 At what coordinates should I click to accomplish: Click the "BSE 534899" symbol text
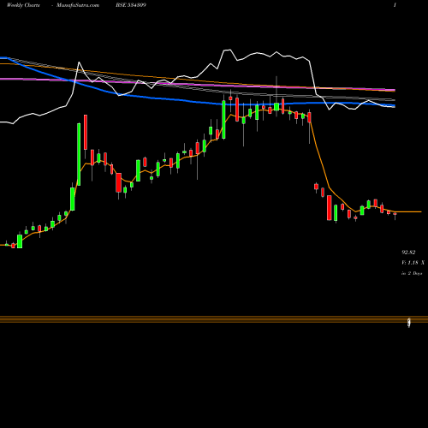click(131, 5)
